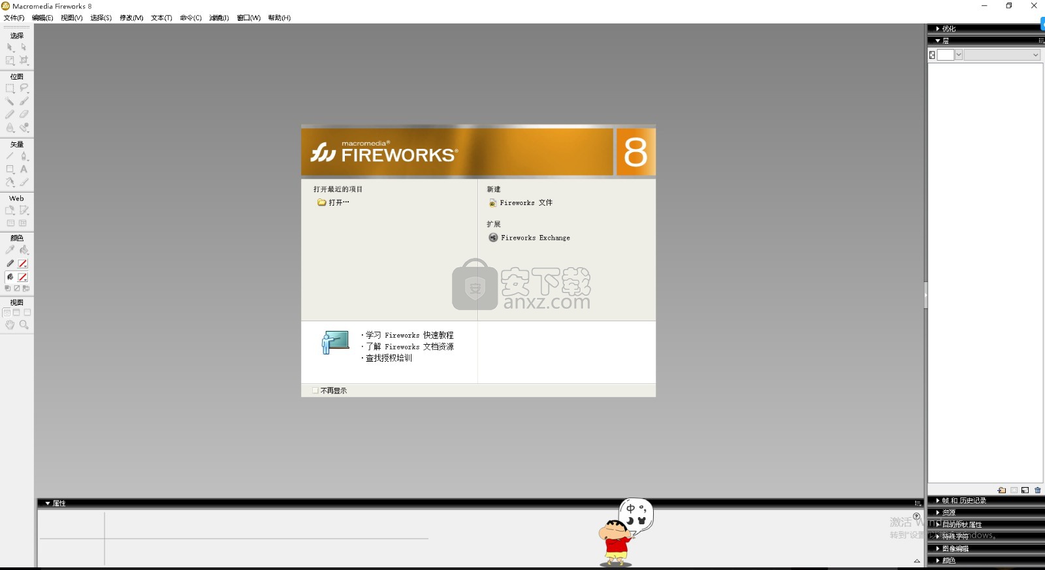This screenshot has width=1045, height=570.
Task: Toggle Hide slices and hotspots
Action: tap(10, 223)
